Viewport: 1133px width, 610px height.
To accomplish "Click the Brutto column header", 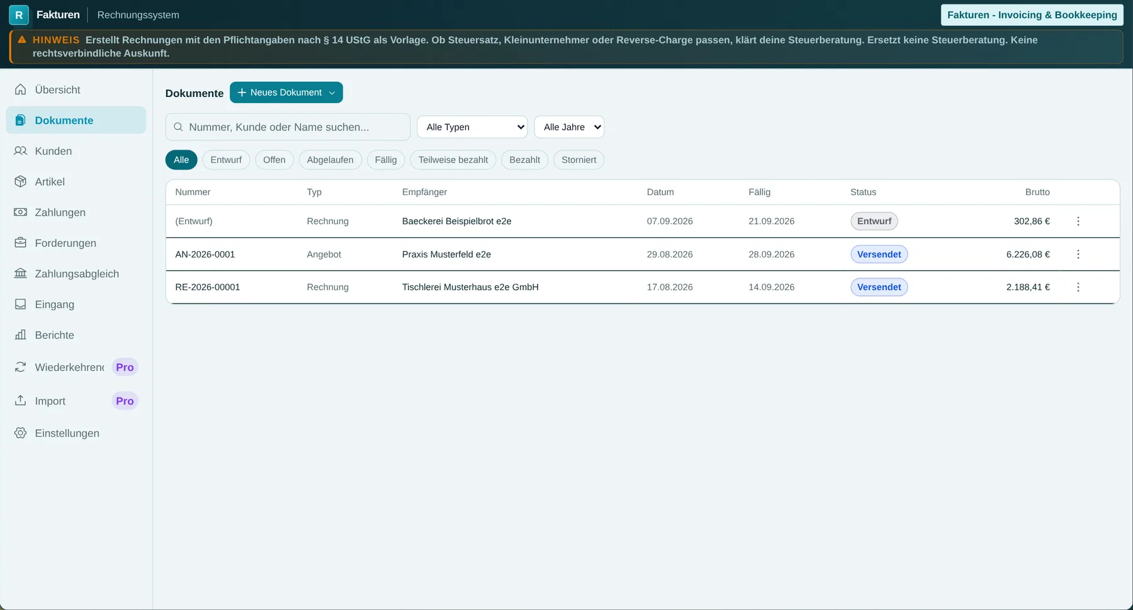I will 1037,192.
